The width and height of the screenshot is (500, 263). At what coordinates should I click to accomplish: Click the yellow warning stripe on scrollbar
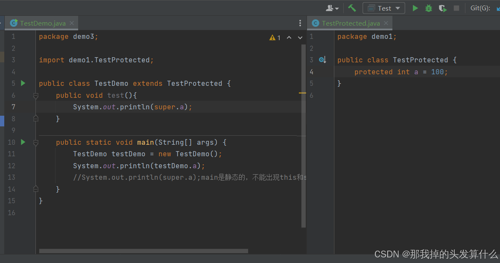coord(302,93)
